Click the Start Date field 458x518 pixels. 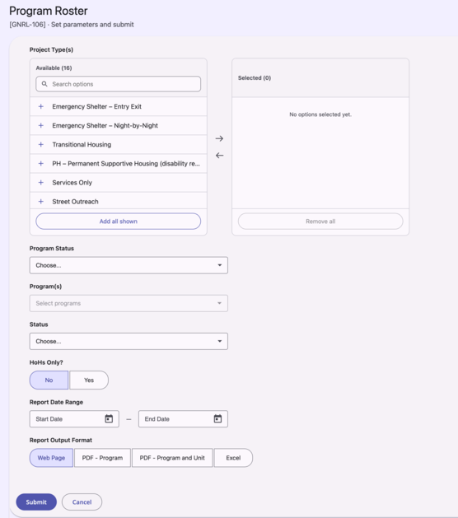coord(74,419)
